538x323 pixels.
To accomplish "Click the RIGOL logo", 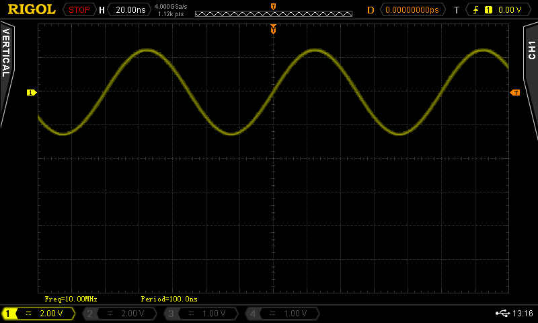I will pos(32,9).
